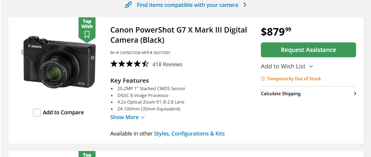Follow the Styles, Configurations & Kits link
The image size is (371, 157).
click(189, 133)
